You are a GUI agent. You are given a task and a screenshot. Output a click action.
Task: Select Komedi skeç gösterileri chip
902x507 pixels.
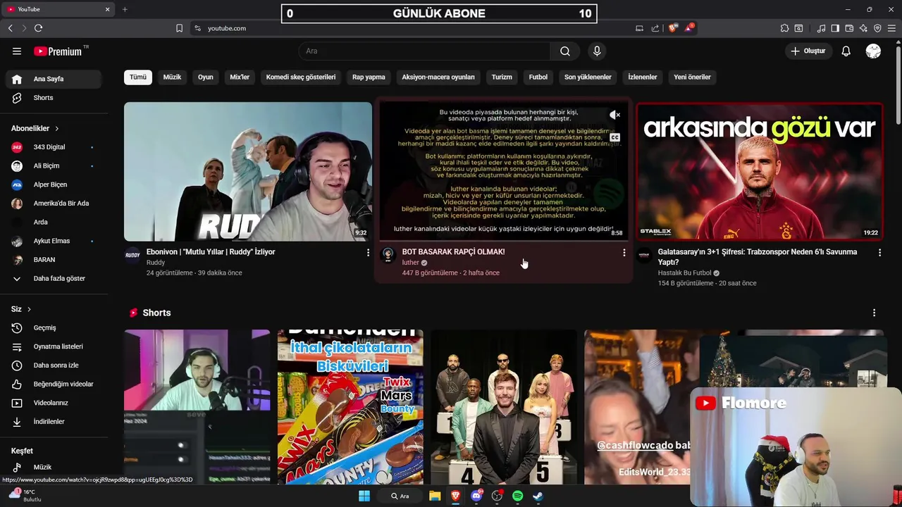[x=301, y=77]
